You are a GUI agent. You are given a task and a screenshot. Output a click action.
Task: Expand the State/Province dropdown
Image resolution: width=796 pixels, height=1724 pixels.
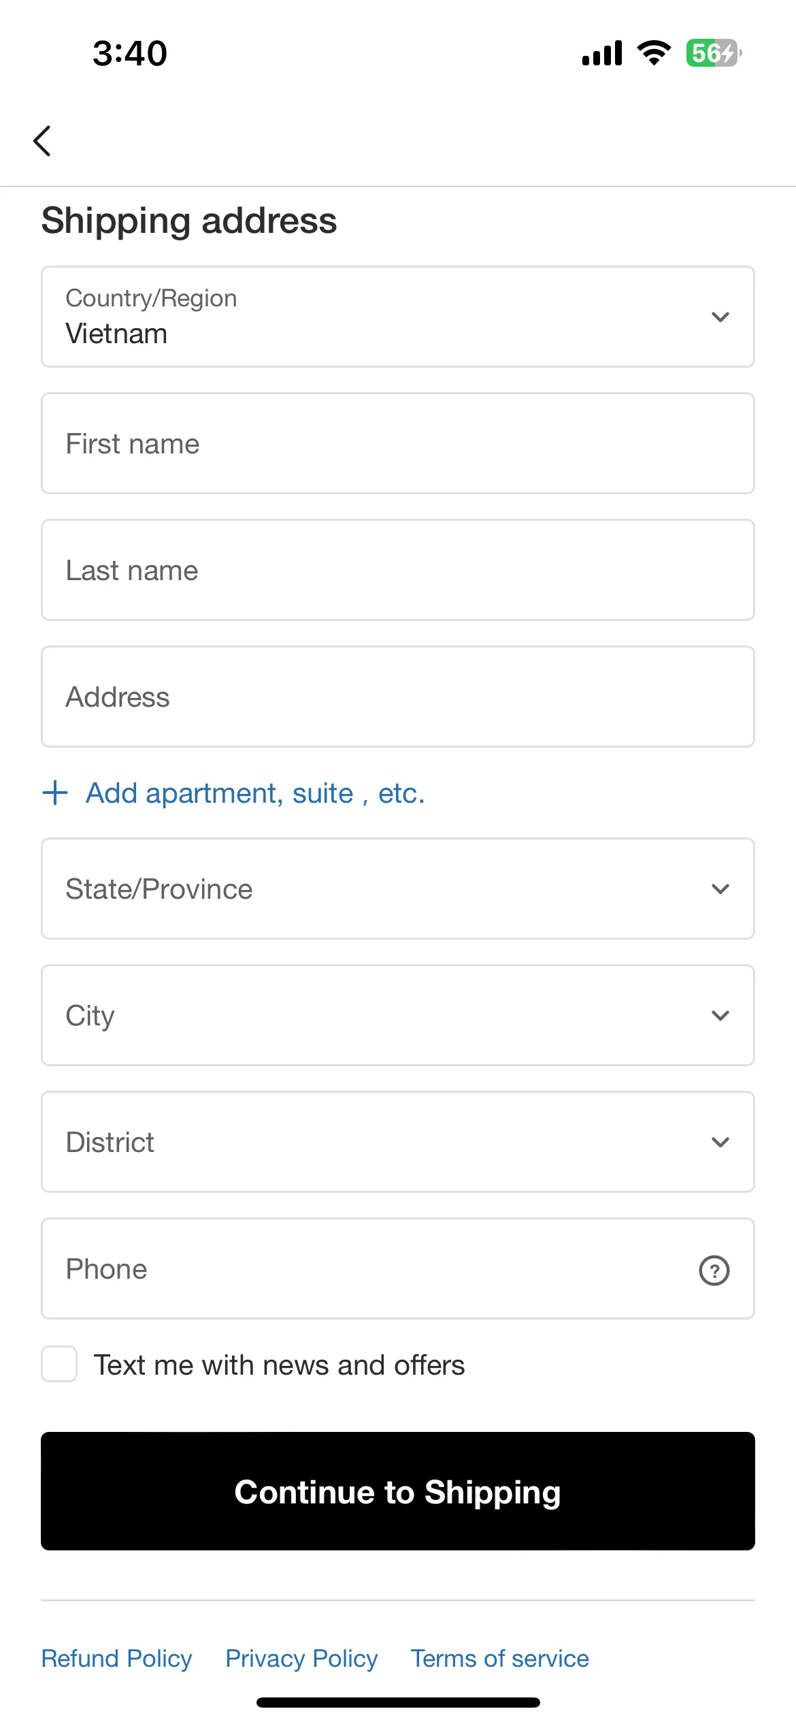(398, 889)
